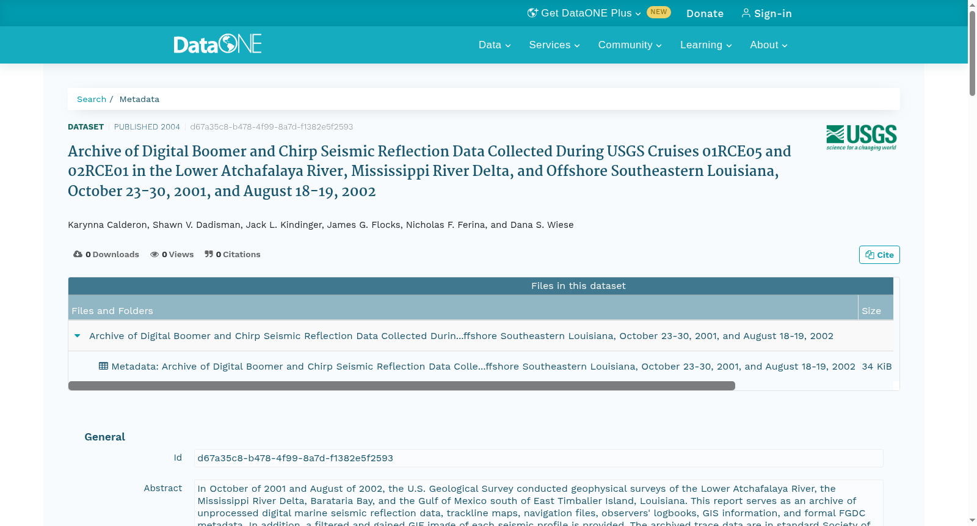This screenshot has height=526, width=977.
Task: Click the downloads cloud icon
Action: [x=78, y=254]
